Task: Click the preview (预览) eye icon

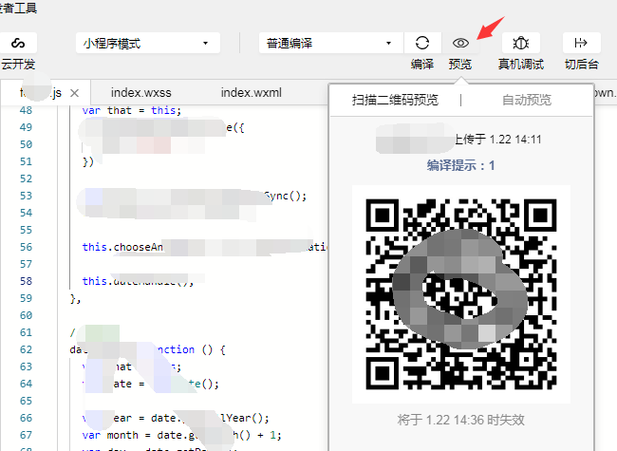Action: pyautogui.click(x=460, y=43)
